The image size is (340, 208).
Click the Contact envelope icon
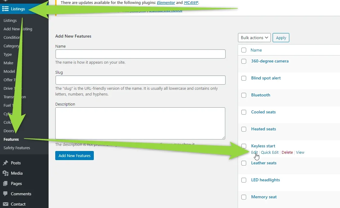tap(6, 204)
